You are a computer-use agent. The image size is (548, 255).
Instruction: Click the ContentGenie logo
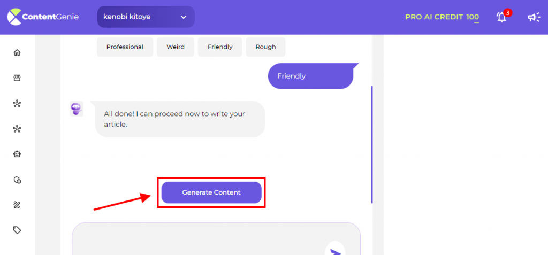click(43, 17)
